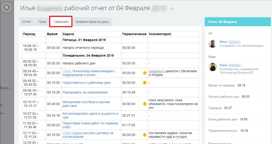272x144 pixels.
Task: Switch to the Отчет tab
Action: 27,22
